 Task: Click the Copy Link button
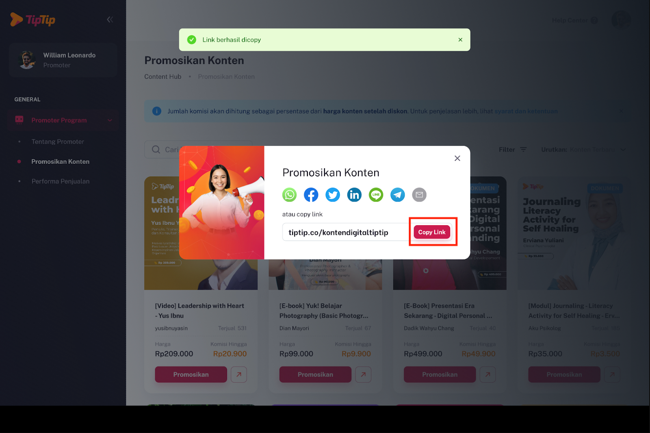432,232
